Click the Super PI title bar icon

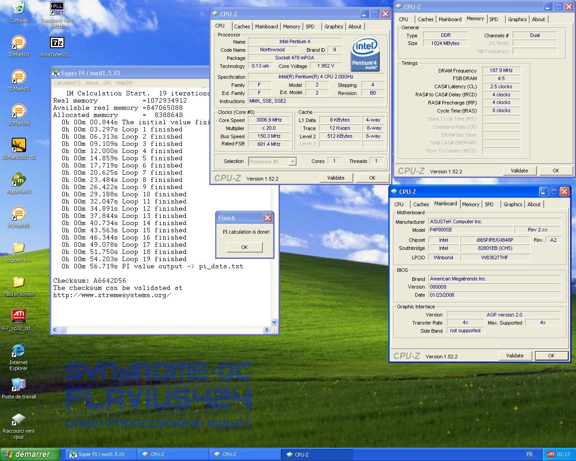coord(56,72)
